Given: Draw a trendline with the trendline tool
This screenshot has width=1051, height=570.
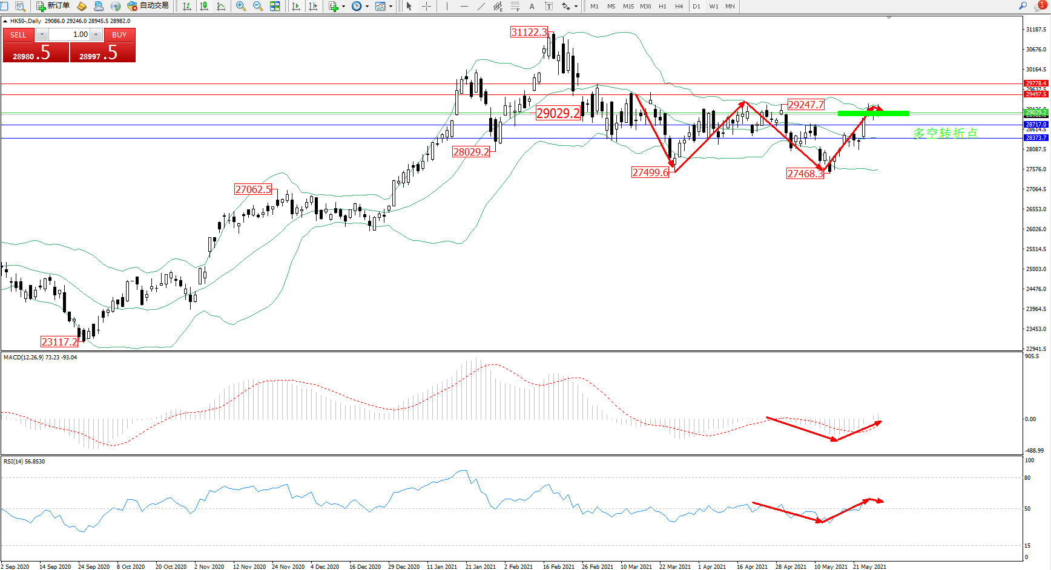Looking at the screenshot, I should tap(481, 6).
